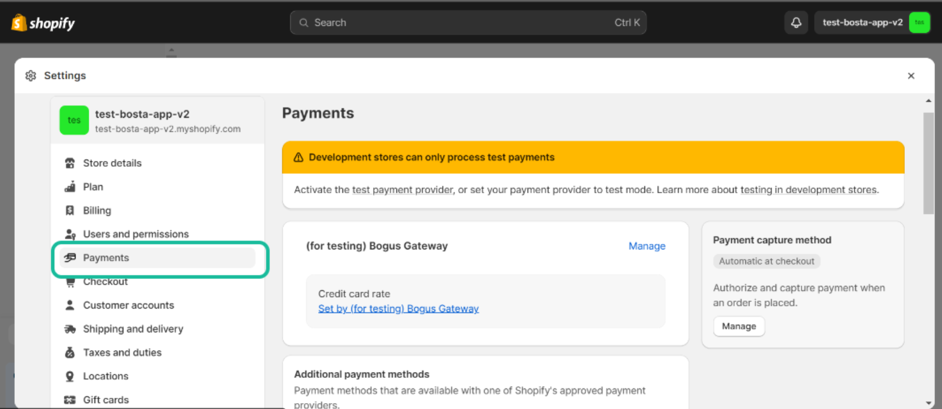The width and height of the screenshot is (942, 409).
Task: Click the Billing receipt icon
Action: click(70, 210)
